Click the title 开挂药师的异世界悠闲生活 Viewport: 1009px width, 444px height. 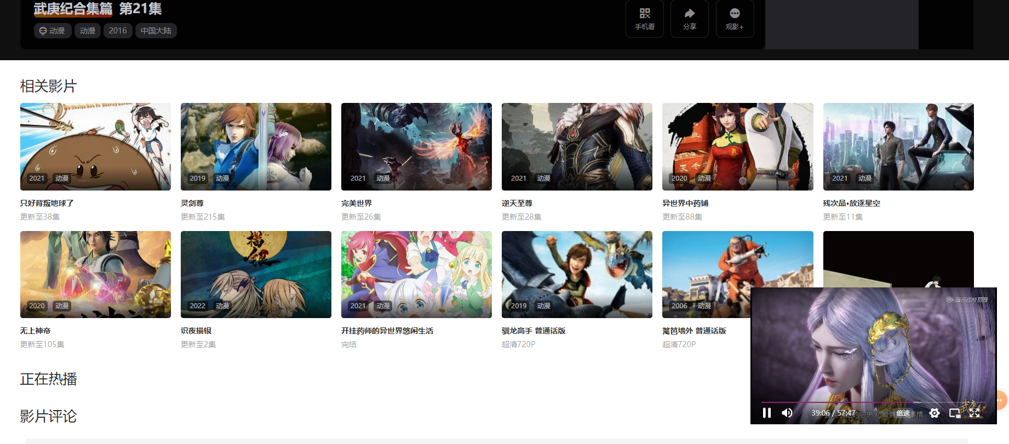(387, 331)
